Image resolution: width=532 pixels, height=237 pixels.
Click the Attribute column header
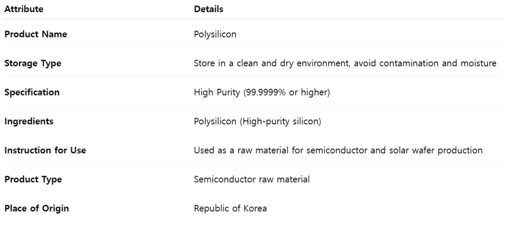[x=24, y=9]
